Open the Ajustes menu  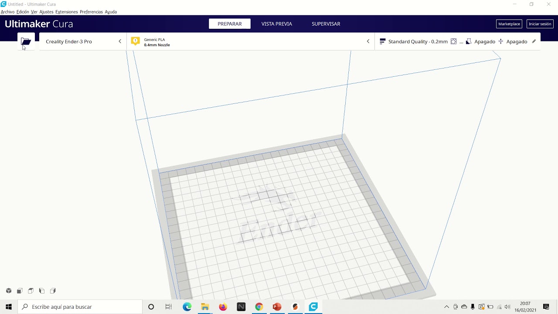pos(46,12)
